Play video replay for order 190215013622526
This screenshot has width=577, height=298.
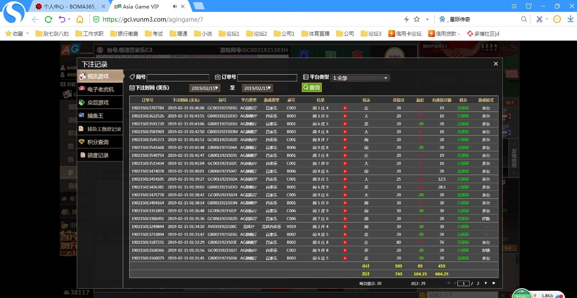point(345,116)
